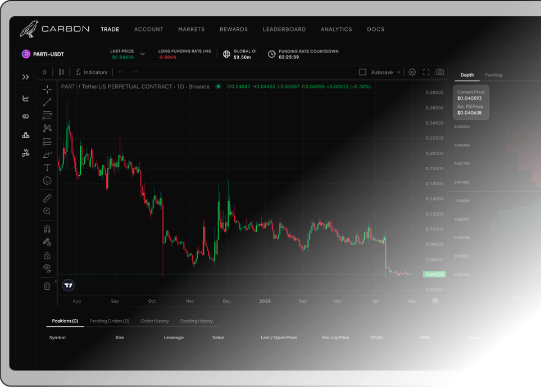Change the D time interval
The width and height of the screenshot is (541, 387).
point(44,72)
